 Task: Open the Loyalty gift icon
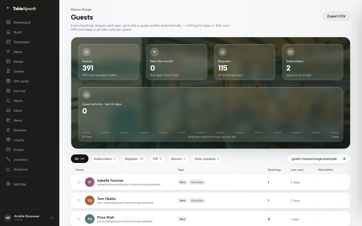pyautogui.click(x=8, y=140)
